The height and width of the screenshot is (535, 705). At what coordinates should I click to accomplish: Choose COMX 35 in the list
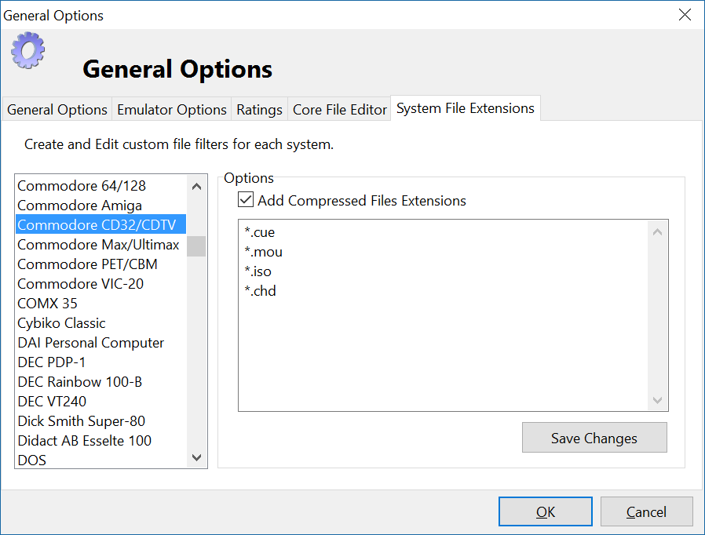[100, 304]
